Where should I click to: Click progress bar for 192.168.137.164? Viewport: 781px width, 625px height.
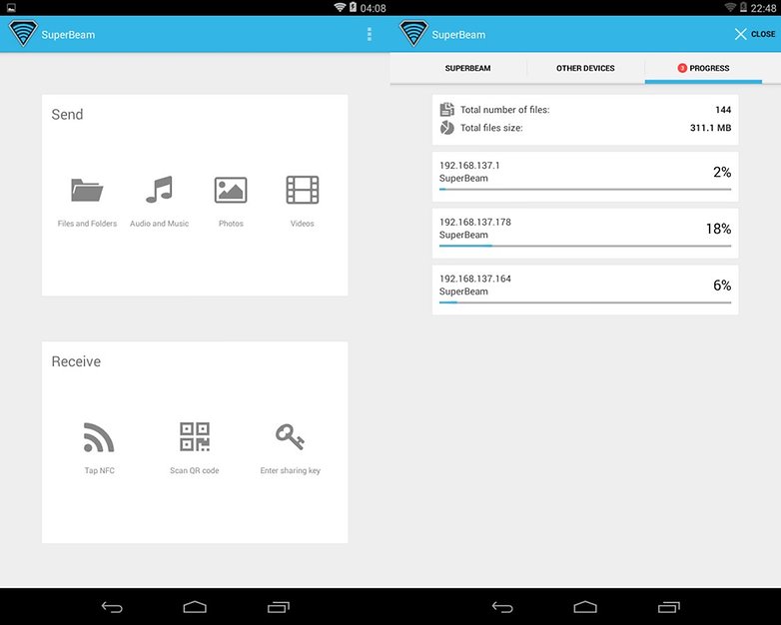click(x=585, y=303)
